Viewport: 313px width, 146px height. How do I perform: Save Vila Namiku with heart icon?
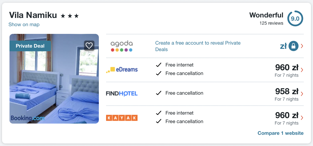[89, 46]
